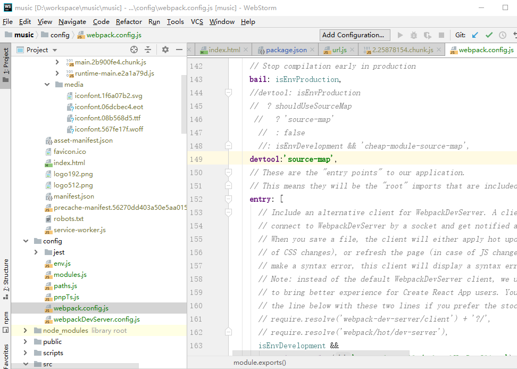Open the Navigate menu
The image size is (517, 369).
point(72,22)
